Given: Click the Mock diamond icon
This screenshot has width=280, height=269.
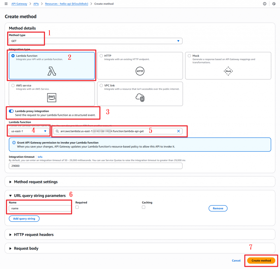Looking at the screenshot, I should pos(228,71).
